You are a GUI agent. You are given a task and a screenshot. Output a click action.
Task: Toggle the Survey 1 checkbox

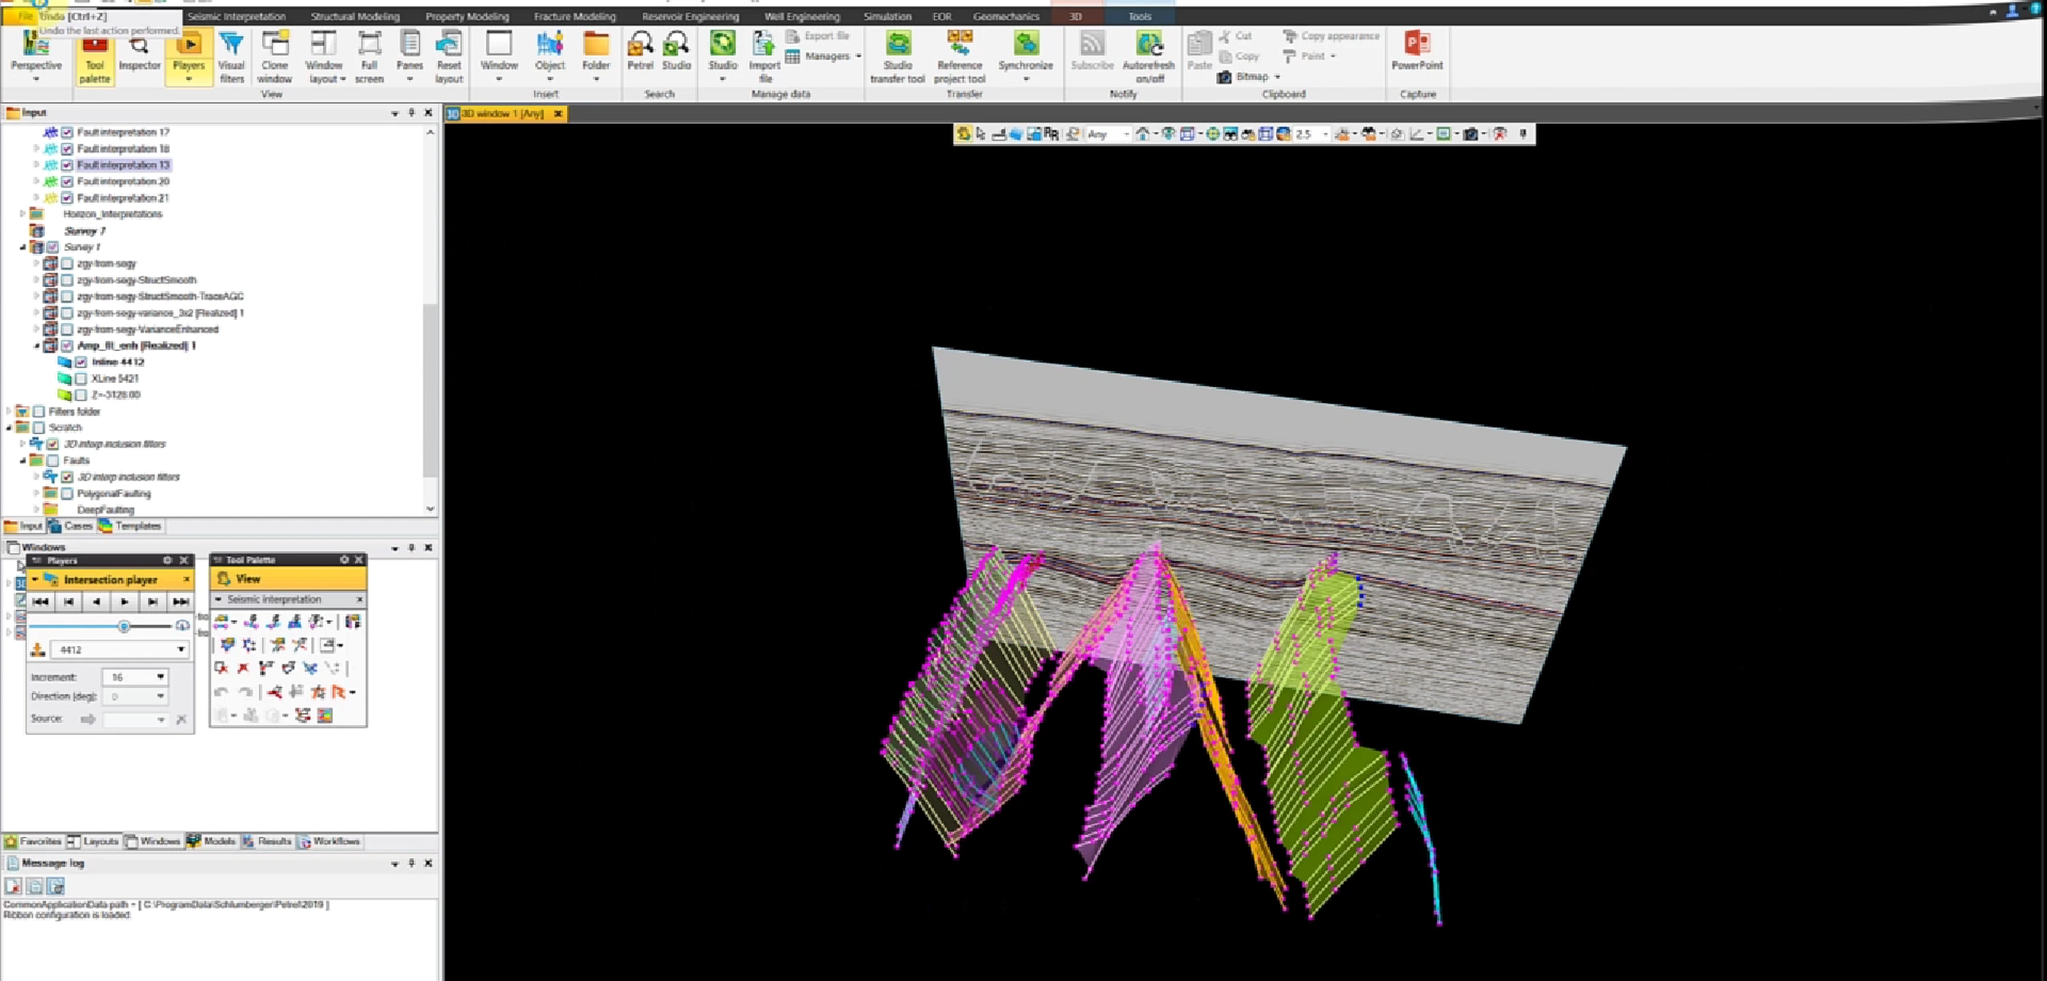tap(53, 247)
